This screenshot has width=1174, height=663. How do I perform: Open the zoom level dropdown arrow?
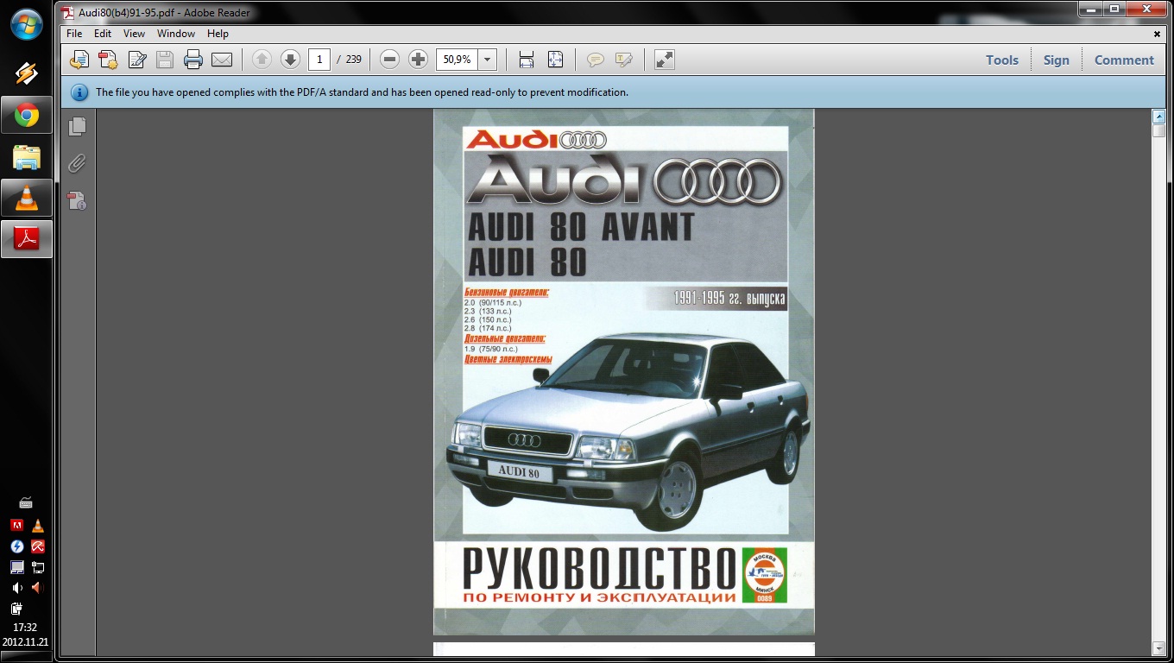tap(488, 60)
